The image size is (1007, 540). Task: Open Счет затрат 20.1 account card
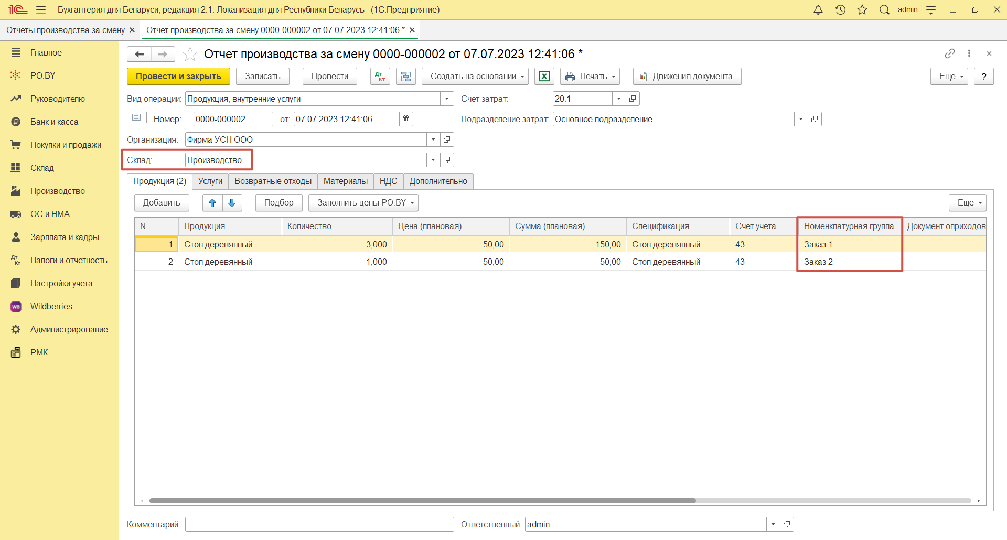point(633,99)
